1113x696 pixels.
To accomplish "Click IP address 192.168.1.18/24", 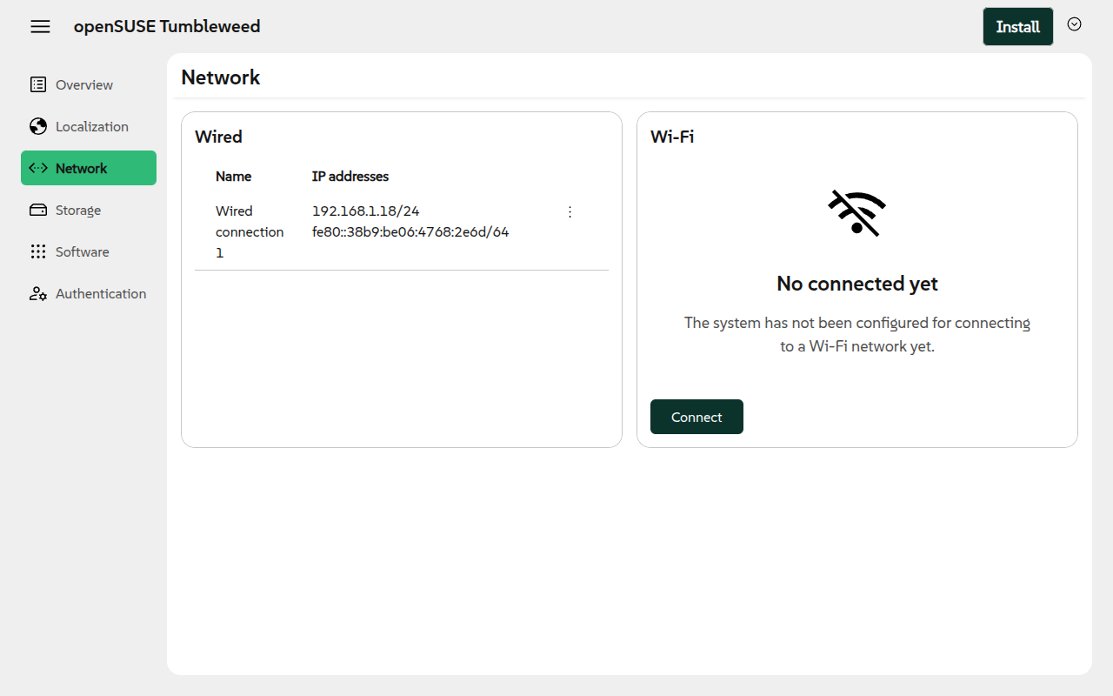I will pyautogui.click(x=366, y=211).
